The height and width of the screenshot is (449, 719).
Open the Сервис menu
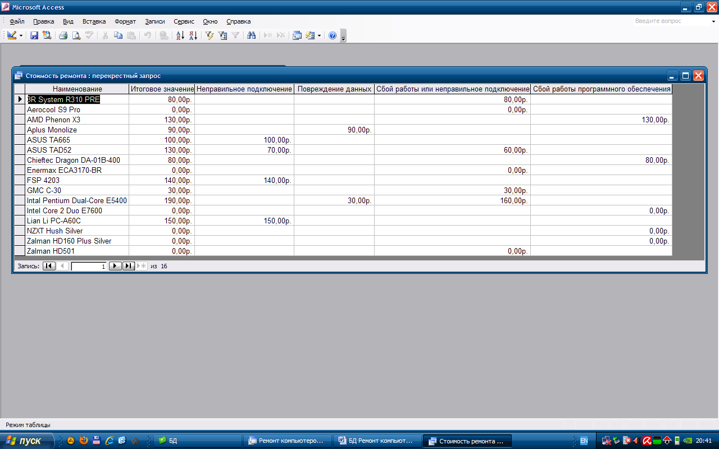click(x=184, y=21)
